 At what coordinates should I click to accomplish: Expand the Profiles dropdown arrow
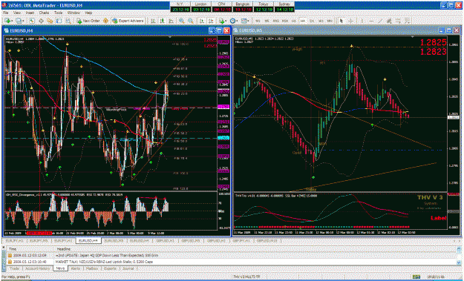coord(23,21)
